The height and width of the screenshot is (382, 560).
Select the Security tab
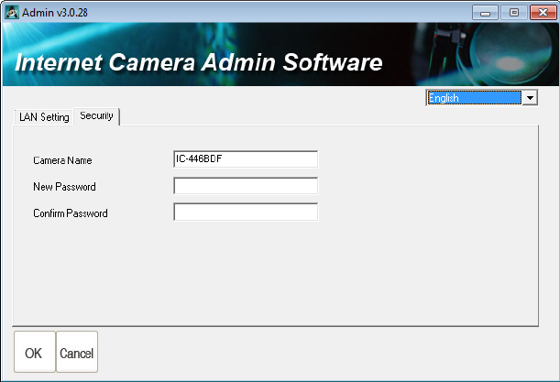(x=96, y=116)
